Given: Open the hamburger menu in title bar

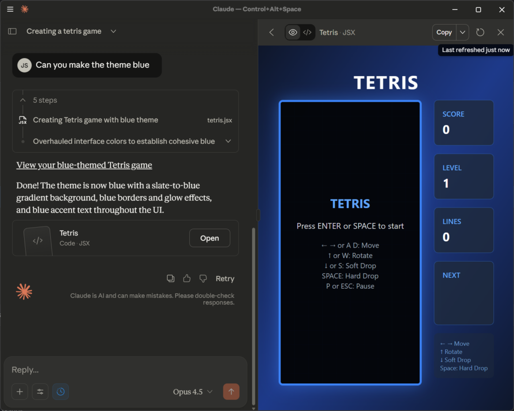Looking at the screenshot, I should 10,9.
